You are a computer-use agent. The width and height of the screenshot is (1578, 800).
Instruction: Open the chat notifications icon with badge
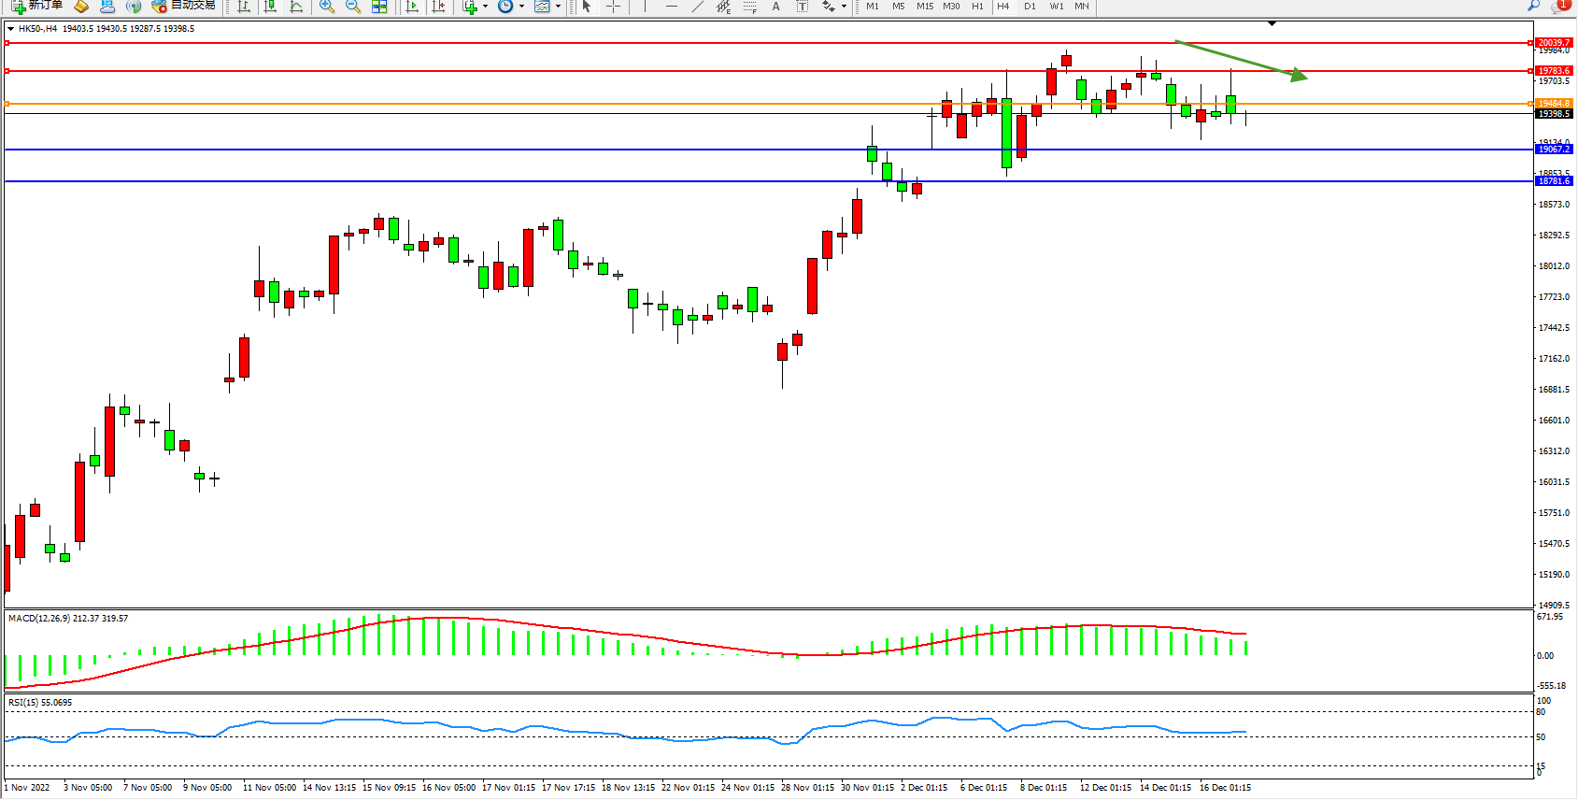tap(1559, 7)
